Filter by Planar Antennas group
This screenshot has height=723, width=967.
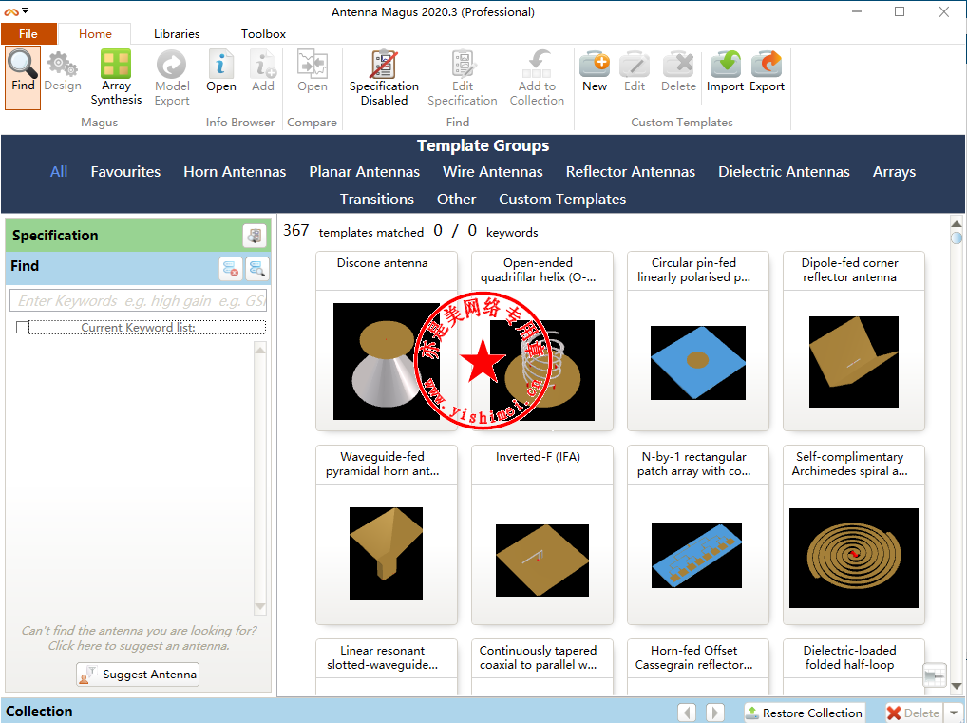pyautogui.click(x=364, y=172)
